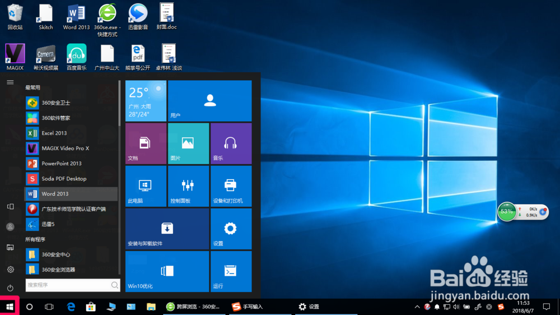
Task: Open the 迅雷影音 desktop shortcut
Action: [138, 16]
